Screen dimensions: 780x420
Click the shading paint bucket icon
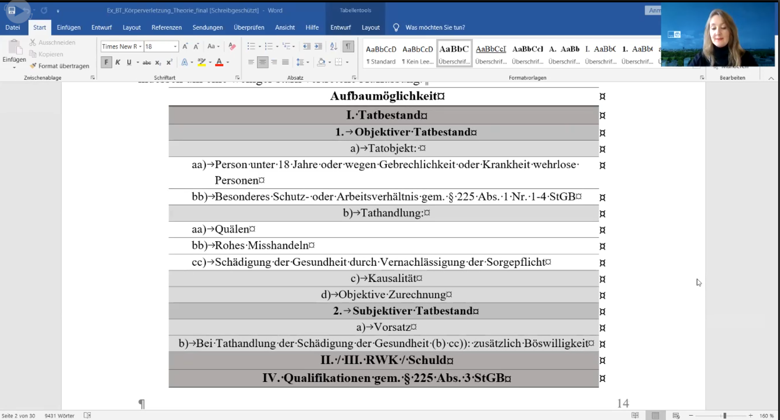click(x=321, y=62)
